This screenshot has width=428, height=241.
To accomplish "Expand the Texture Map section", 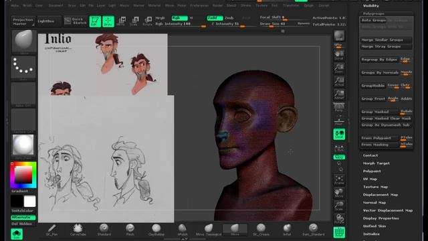I will pyautogui.click(x=375, y=187).
